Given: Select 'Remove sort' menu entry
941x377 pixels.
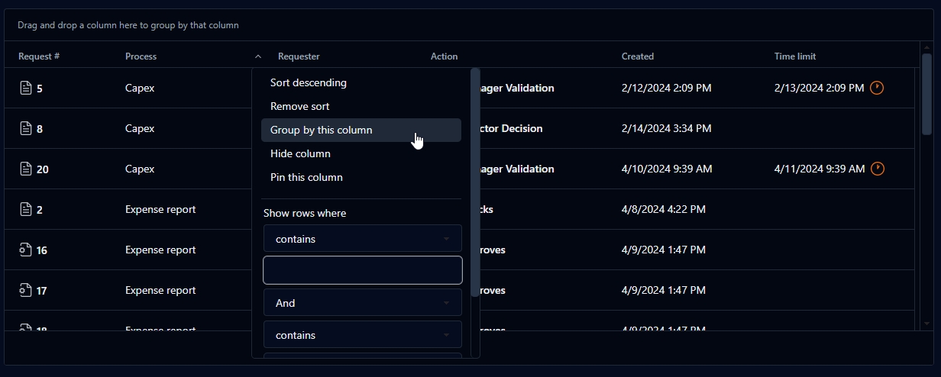Looking at the screenshot, I should pos(300,106).
